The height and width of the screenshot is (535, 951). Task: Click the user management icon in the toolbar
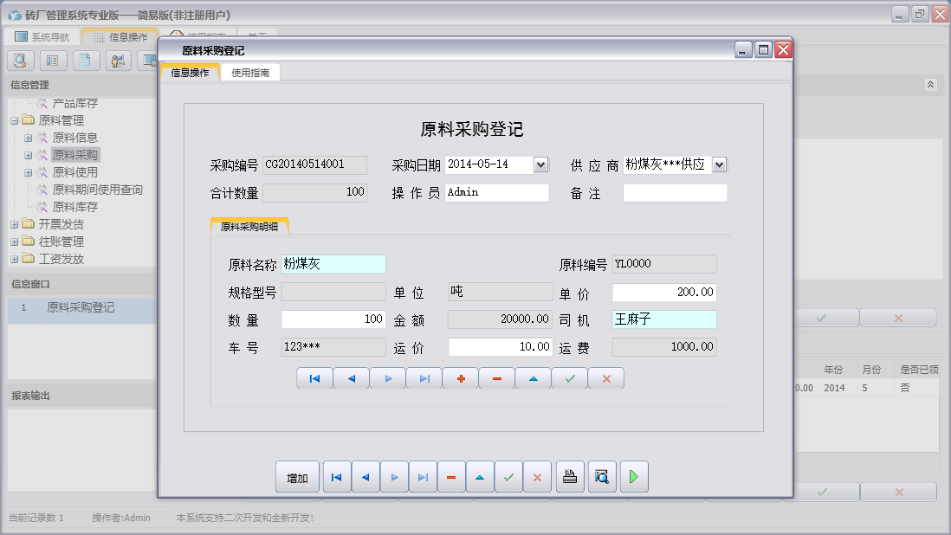[x=118, y=60]
